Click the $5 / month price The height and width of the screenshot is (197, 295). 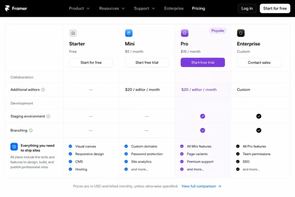(x=134, y=52)
